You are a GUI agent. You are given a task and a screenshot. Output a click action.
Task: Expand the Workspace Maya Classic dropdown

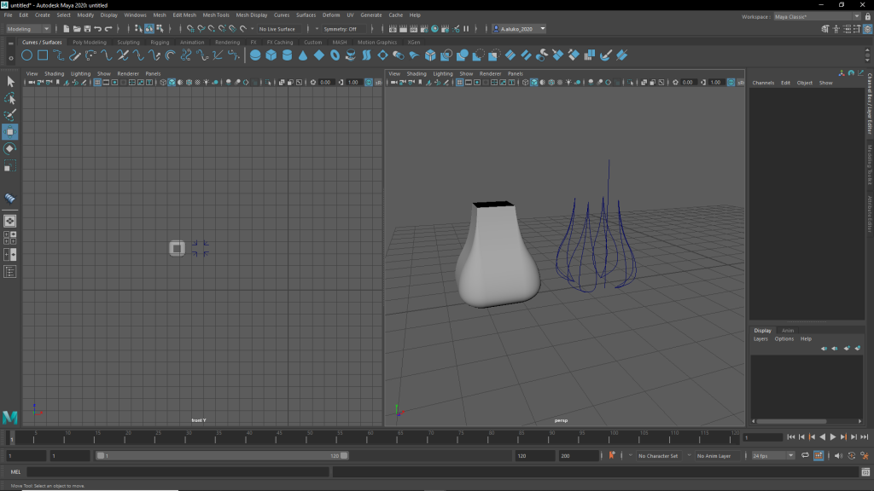817,15
